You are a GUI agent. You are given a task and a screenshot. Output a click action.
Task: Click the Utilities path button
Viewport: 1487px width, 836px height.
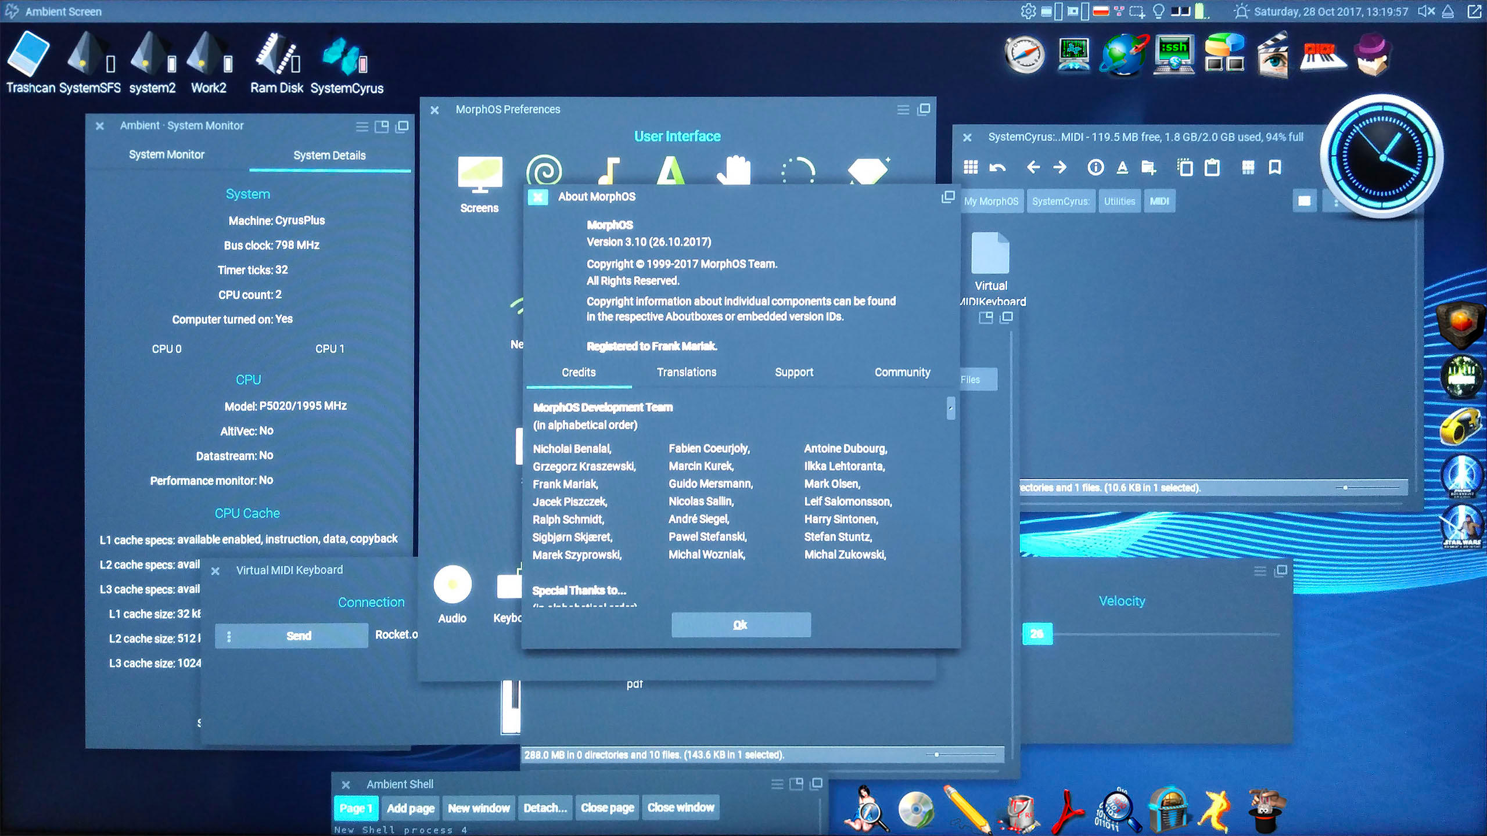(x=1119, y=201)
